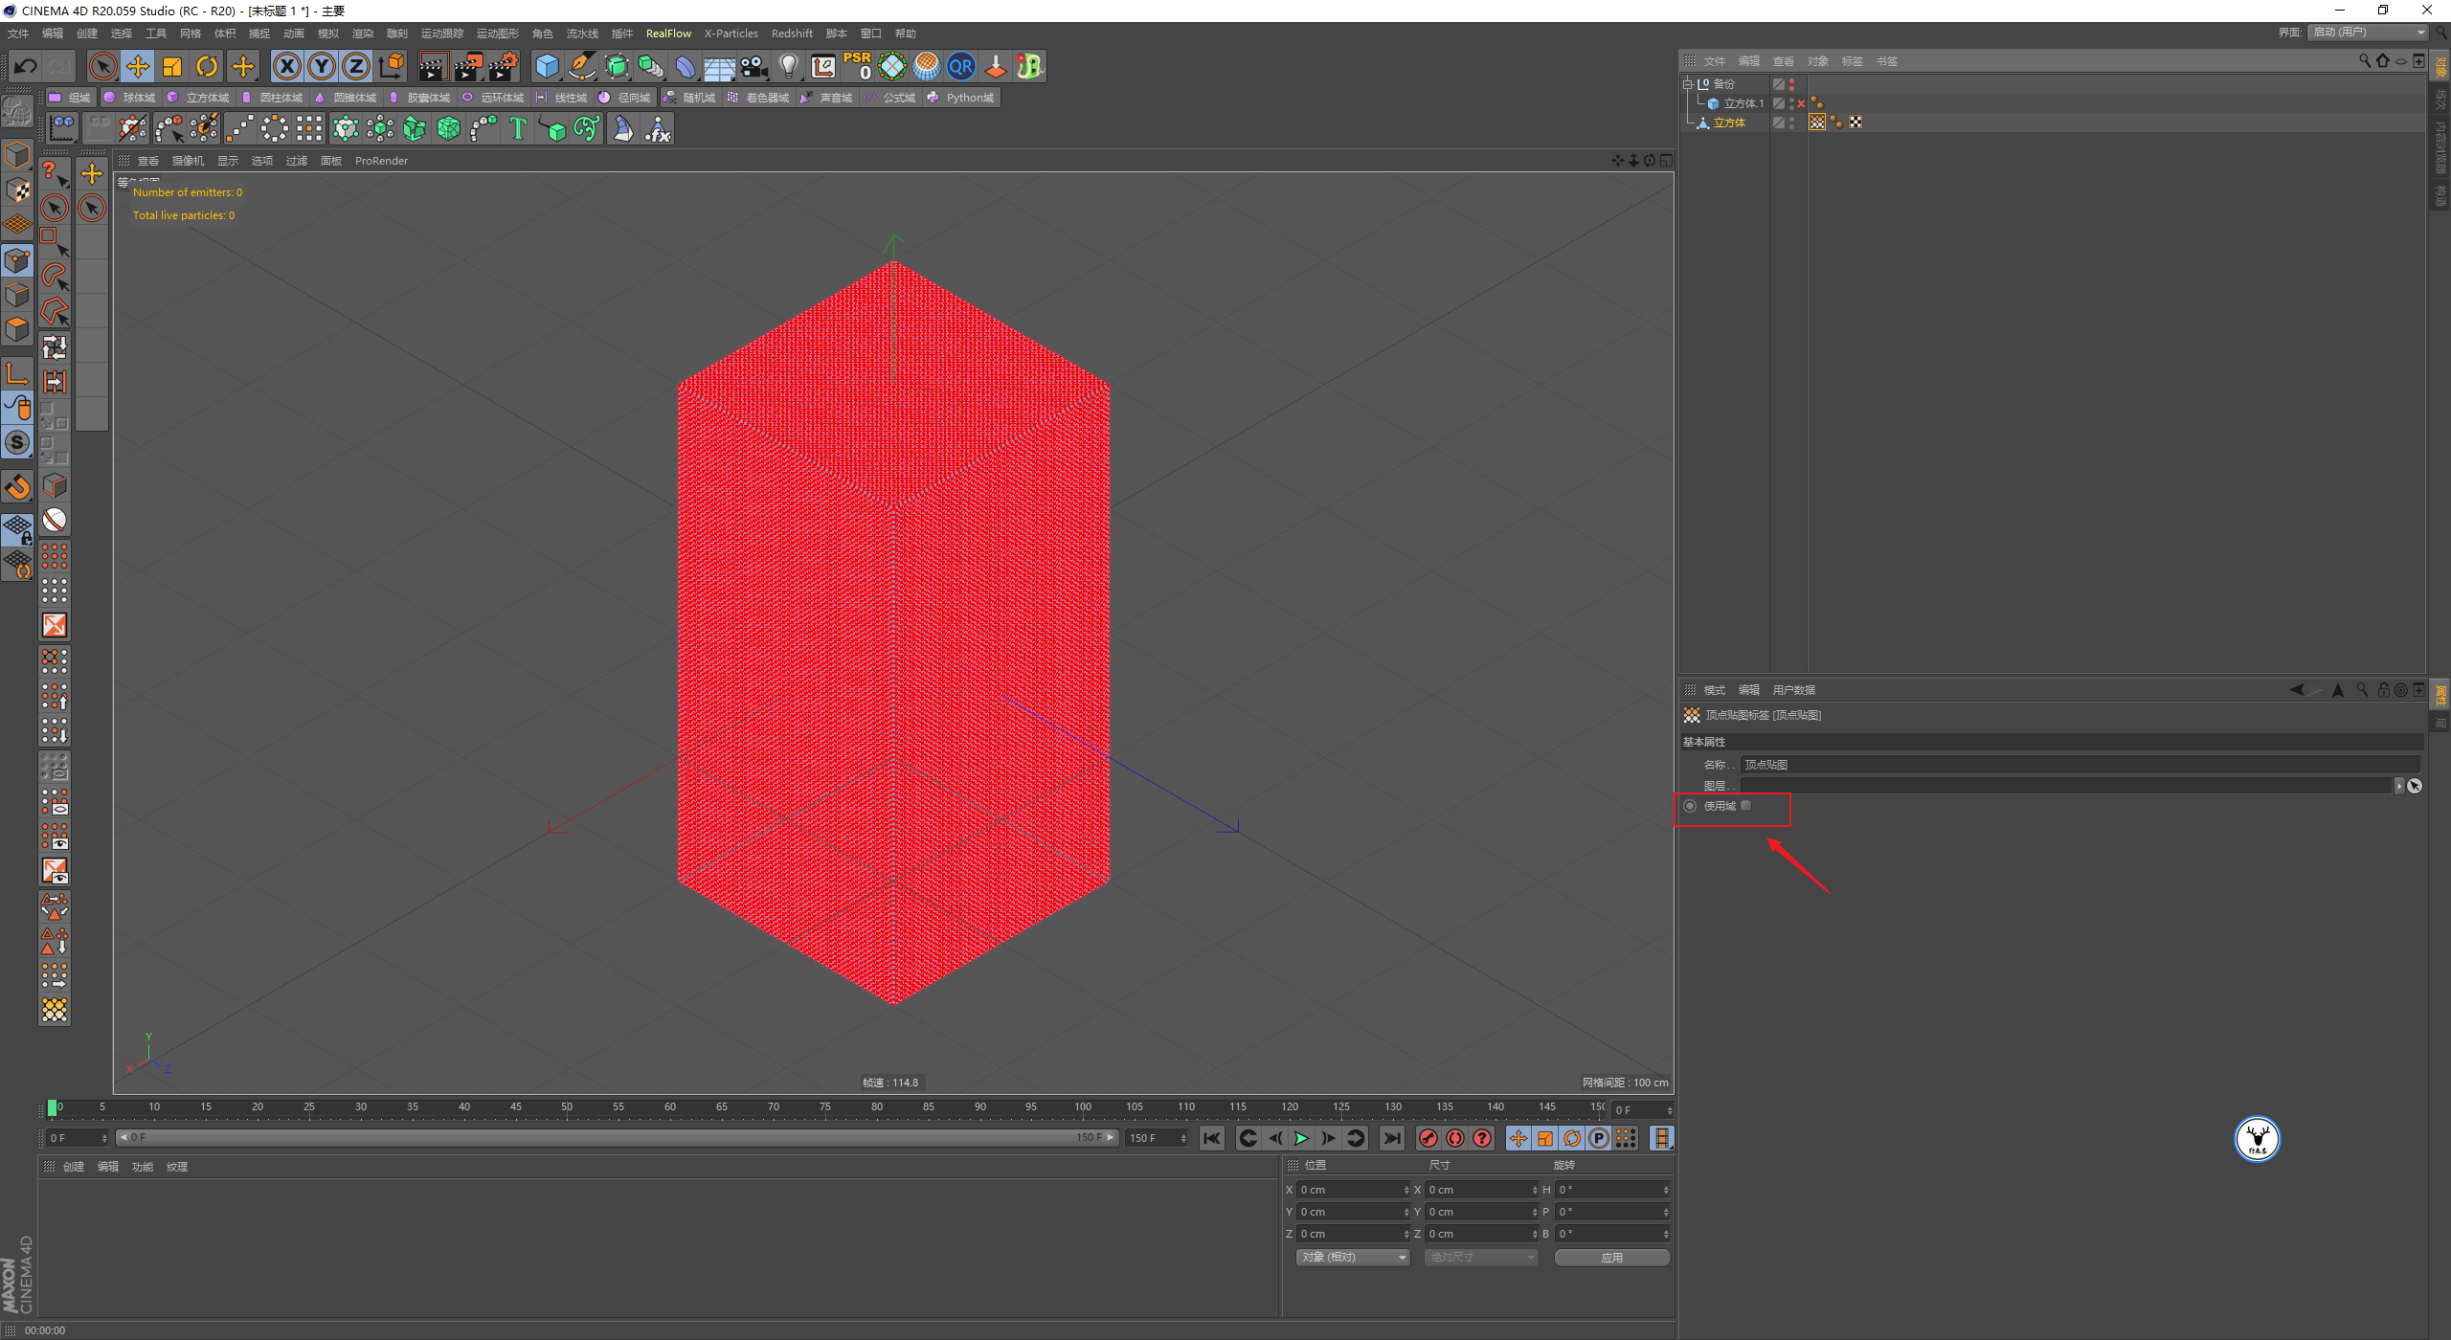Click the Camera object icon

(x=754, y=66)
